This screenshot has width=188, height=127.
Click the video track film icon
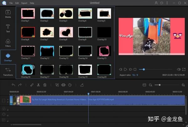(4, 101)
